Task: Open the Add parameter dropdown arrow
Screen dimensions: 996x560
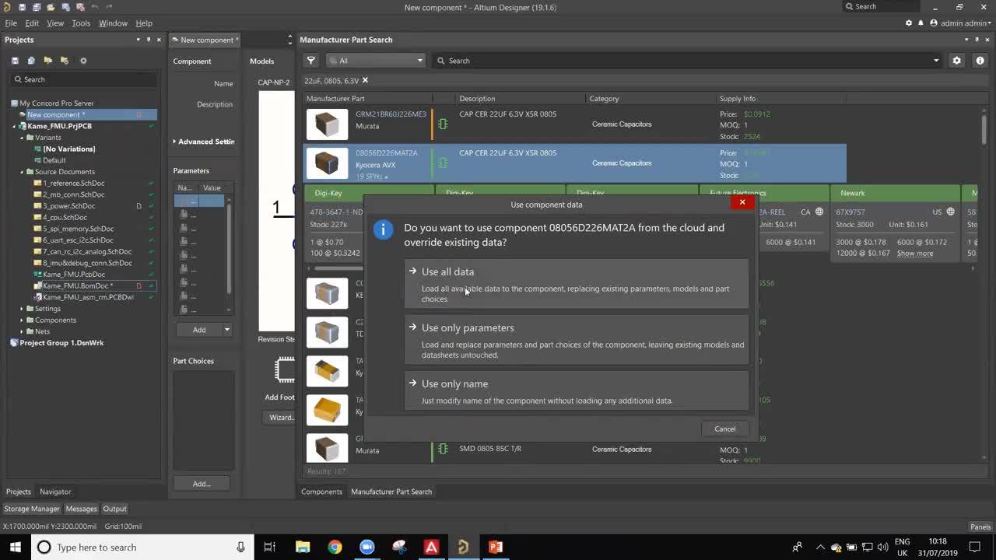Action: 226,330
